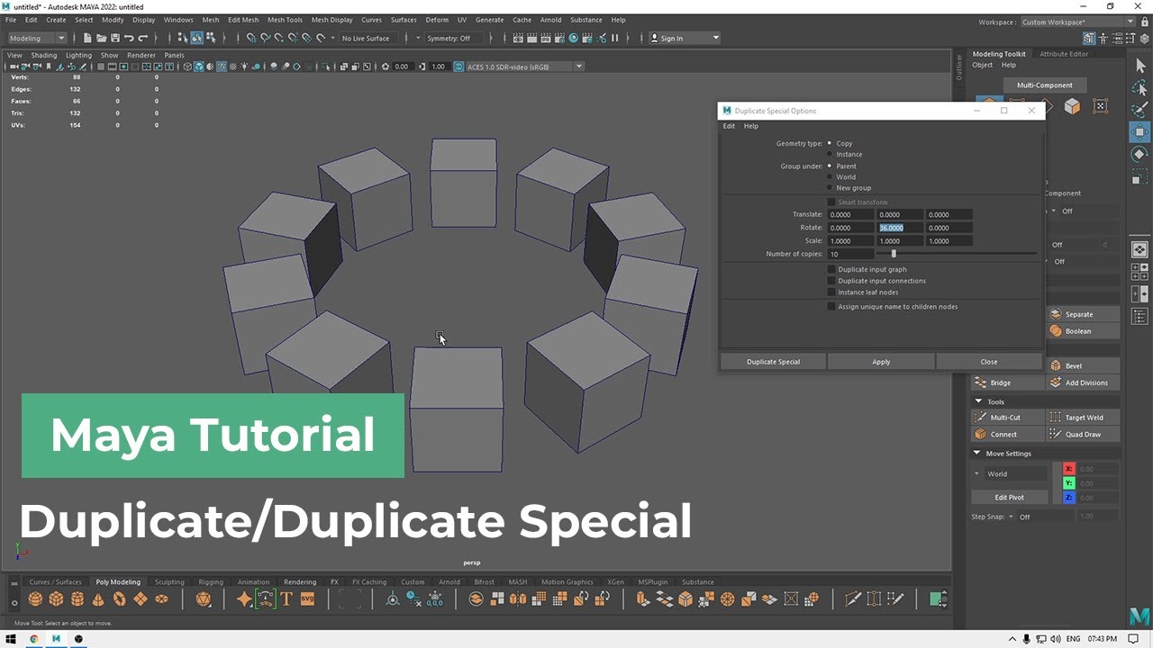
Task: Click the Save Scene disk icon
Action: (115, 38)
